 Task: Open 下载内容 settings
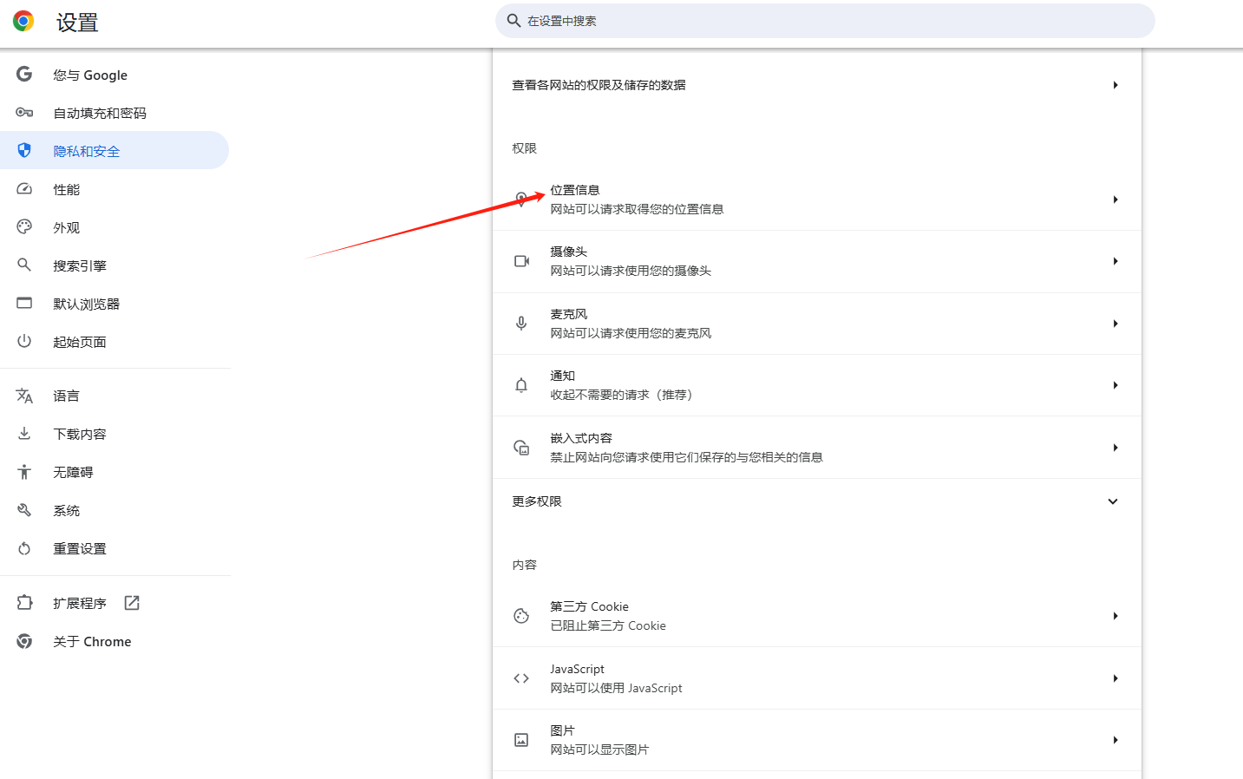(x=114, y=434)
